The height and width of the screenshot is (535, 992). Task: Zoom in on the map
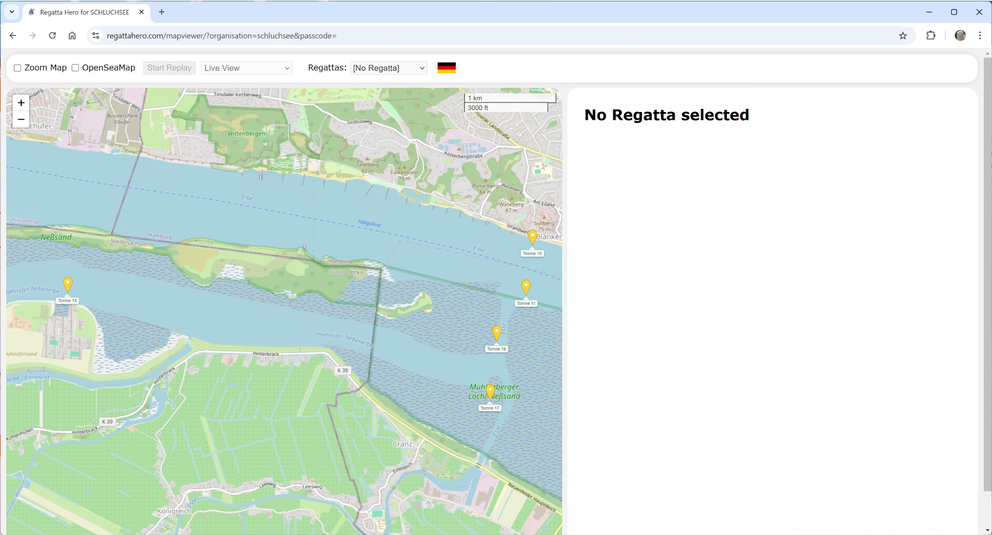coord(21,103)
